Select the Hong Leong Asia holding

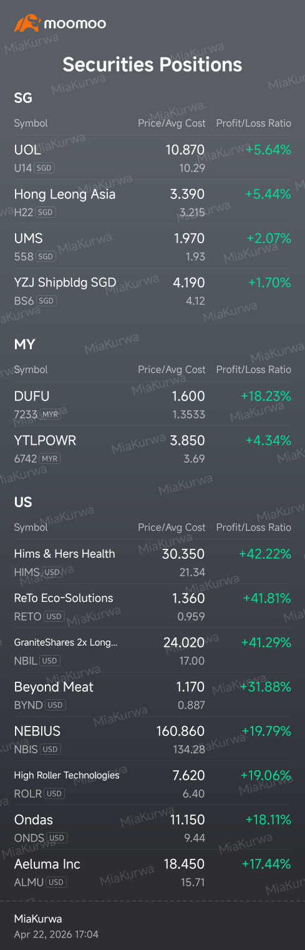pyautogui.click(x=152, y=202)
